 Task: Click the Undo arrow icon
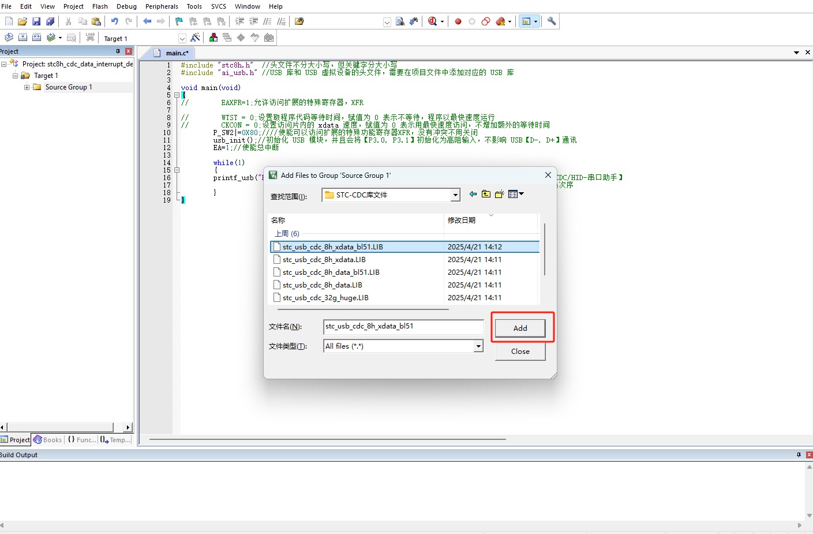point(114,21)
